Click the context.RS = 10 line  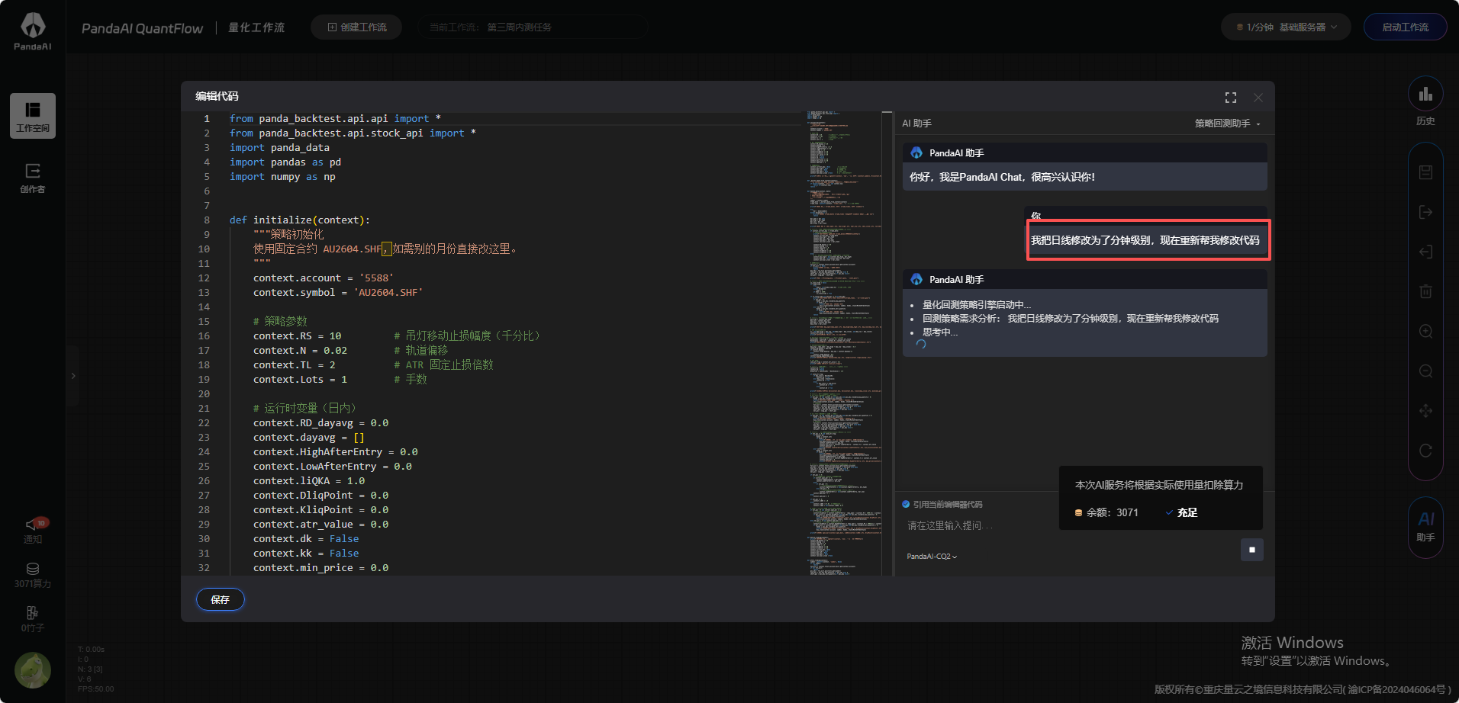[x=298, y=336]
